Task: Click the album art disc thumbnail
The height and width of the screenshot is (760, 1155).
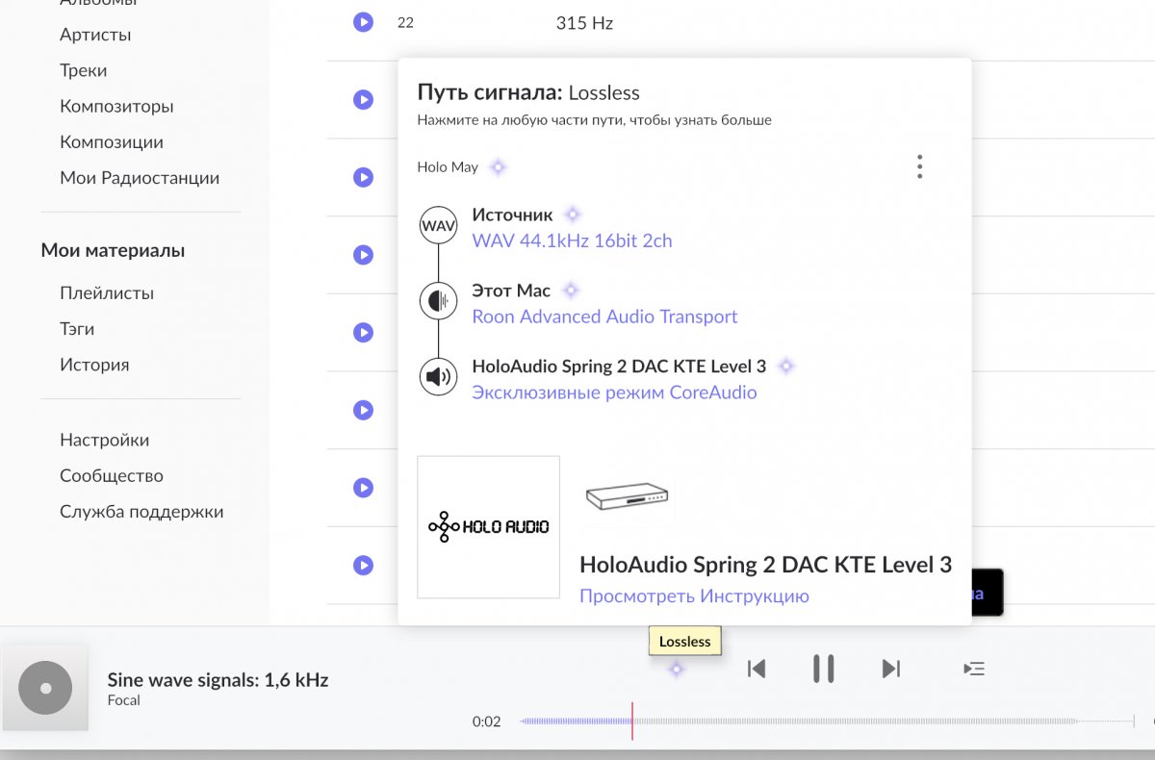Action: pyautogui.click(x=45, y=688)
